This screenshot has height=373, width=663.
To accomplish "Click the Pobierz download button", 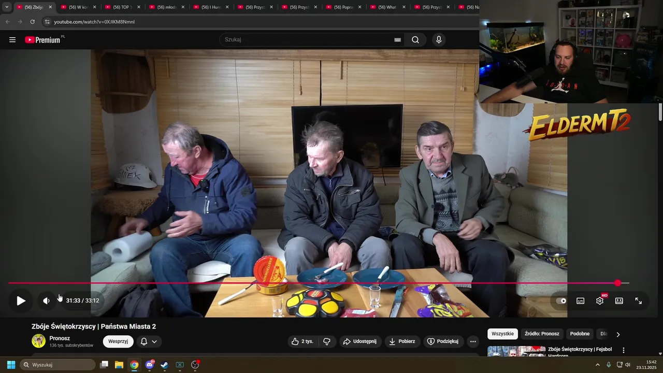I will pos(402,341).
